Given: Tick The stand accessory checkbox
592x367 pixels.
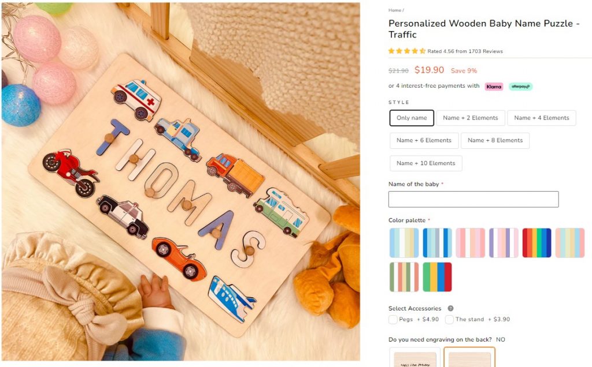Looking at the screenshot, I should click(449, 320).
